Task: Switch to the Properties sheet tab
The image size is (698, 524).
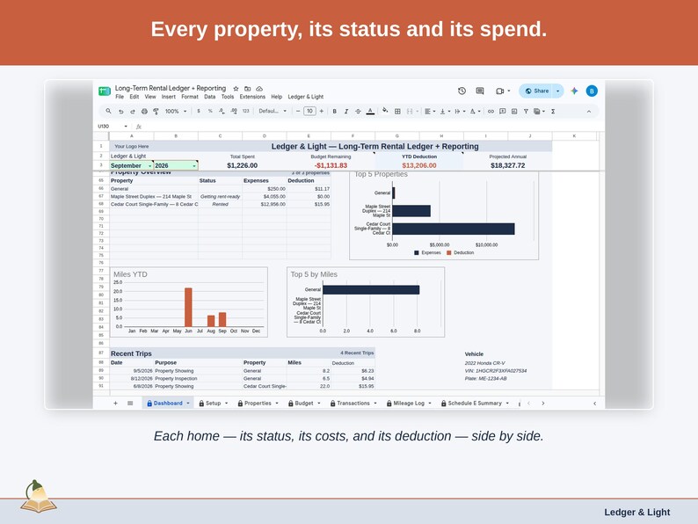Action: [x=258, y=404]
